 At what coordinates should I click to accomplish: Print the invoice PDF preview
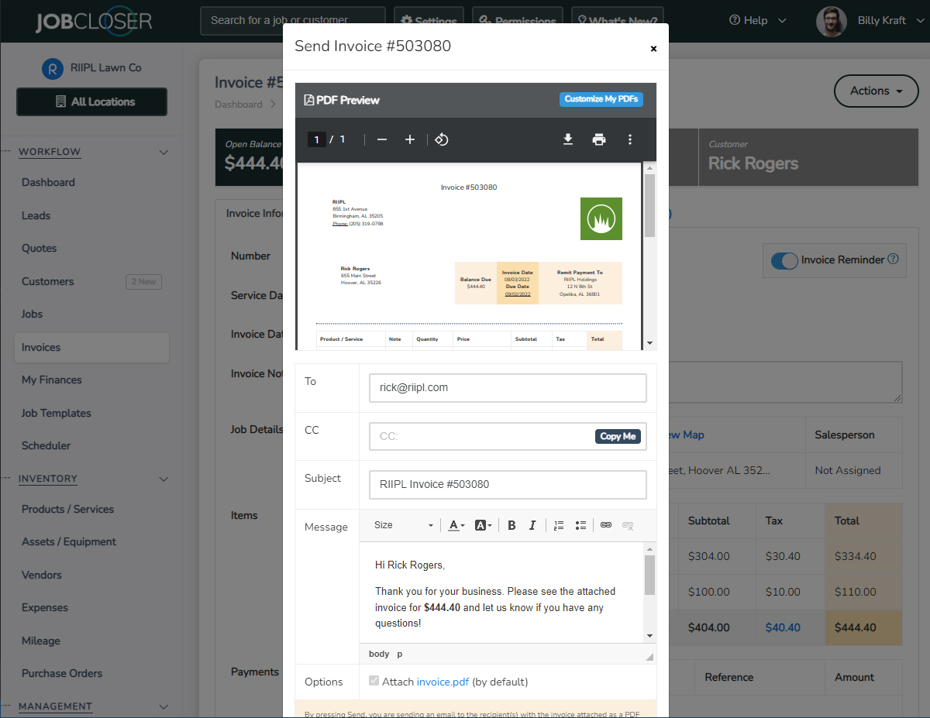point(599,139)
